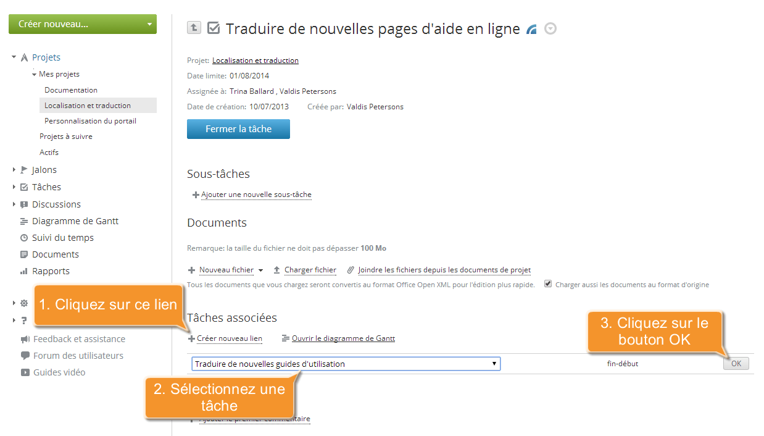The height and width of the screenshot is (436, 764).
Task: Click the Forum des utilisateurs bubble icon
Action: click(x=25, y=356)
